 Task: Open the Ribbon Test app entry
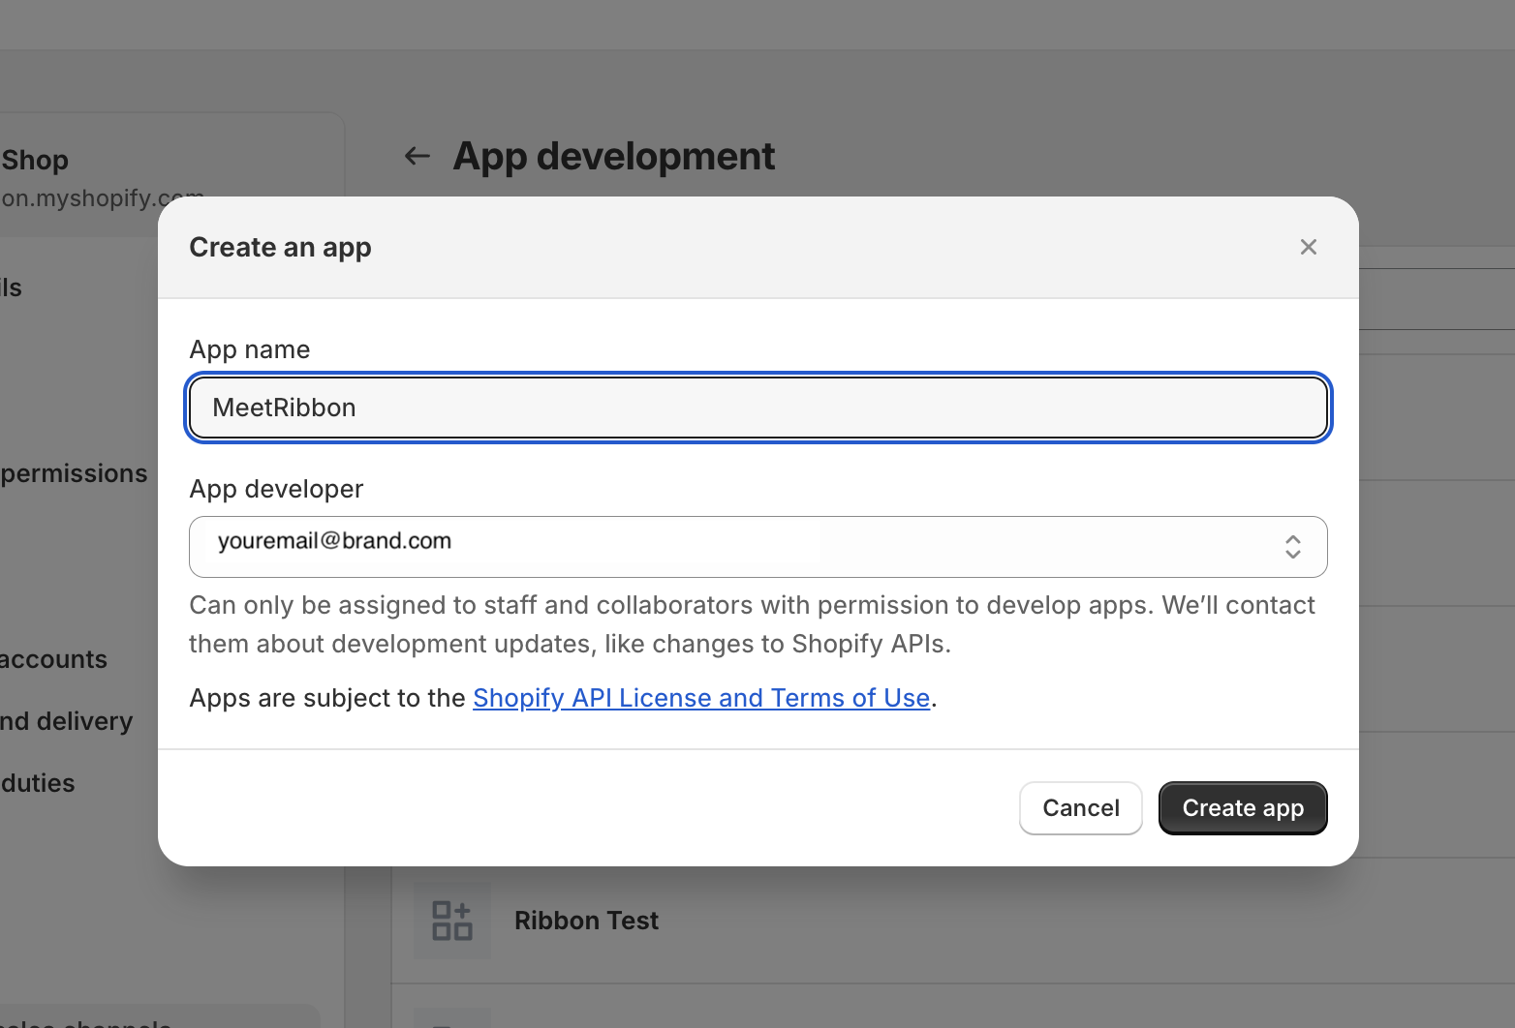pyautogui.click(x=586, y=921)
